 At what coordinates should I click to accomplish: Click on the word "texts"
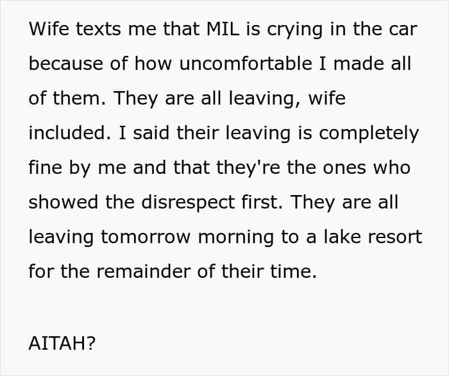click(x=98, y=29)
